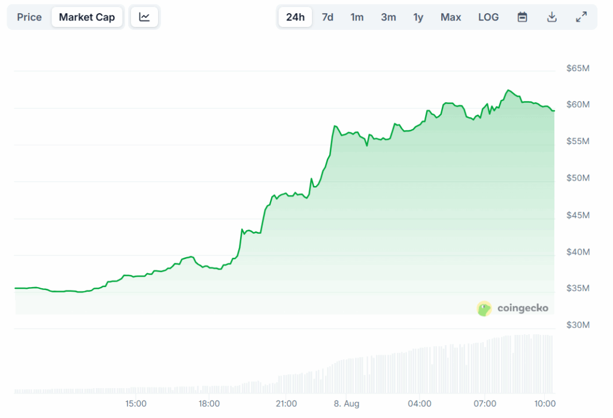The height and width of the screenshot is (418, 613).
Task: Open the line chart type selector
Action: pyautogui.click(x=144, y=17)
